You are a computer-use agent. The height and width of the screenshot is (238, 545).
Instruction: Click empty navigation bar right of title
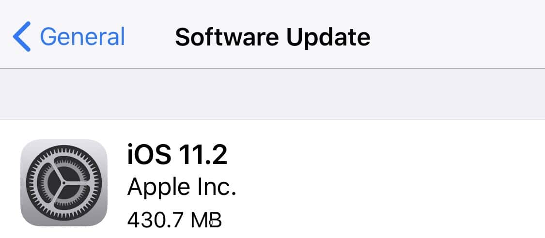pyautogui.click(x=455, y=36)
